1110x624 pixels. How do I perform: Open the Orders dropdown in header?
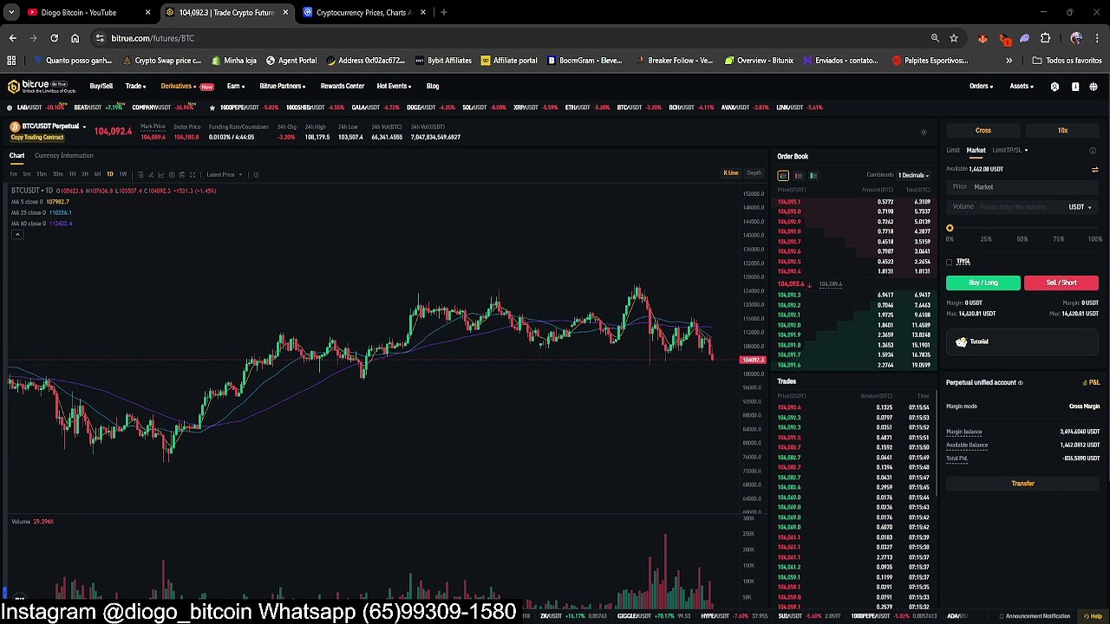coord(981,87)
